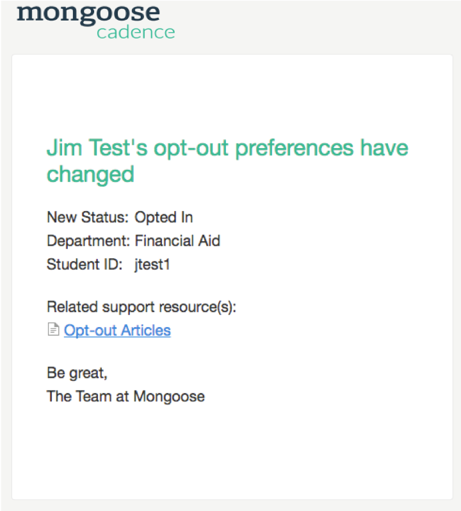Click the green cadence logo text
461x511 pixels.
[136, 32]
